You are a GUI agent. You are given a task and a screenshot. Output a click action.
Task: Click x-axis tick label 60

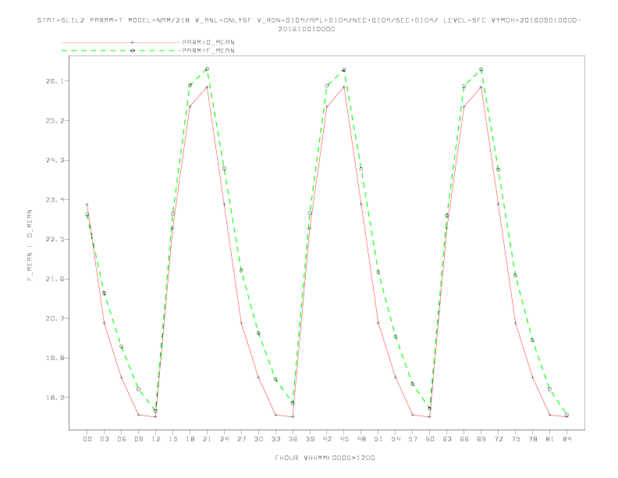430,439
